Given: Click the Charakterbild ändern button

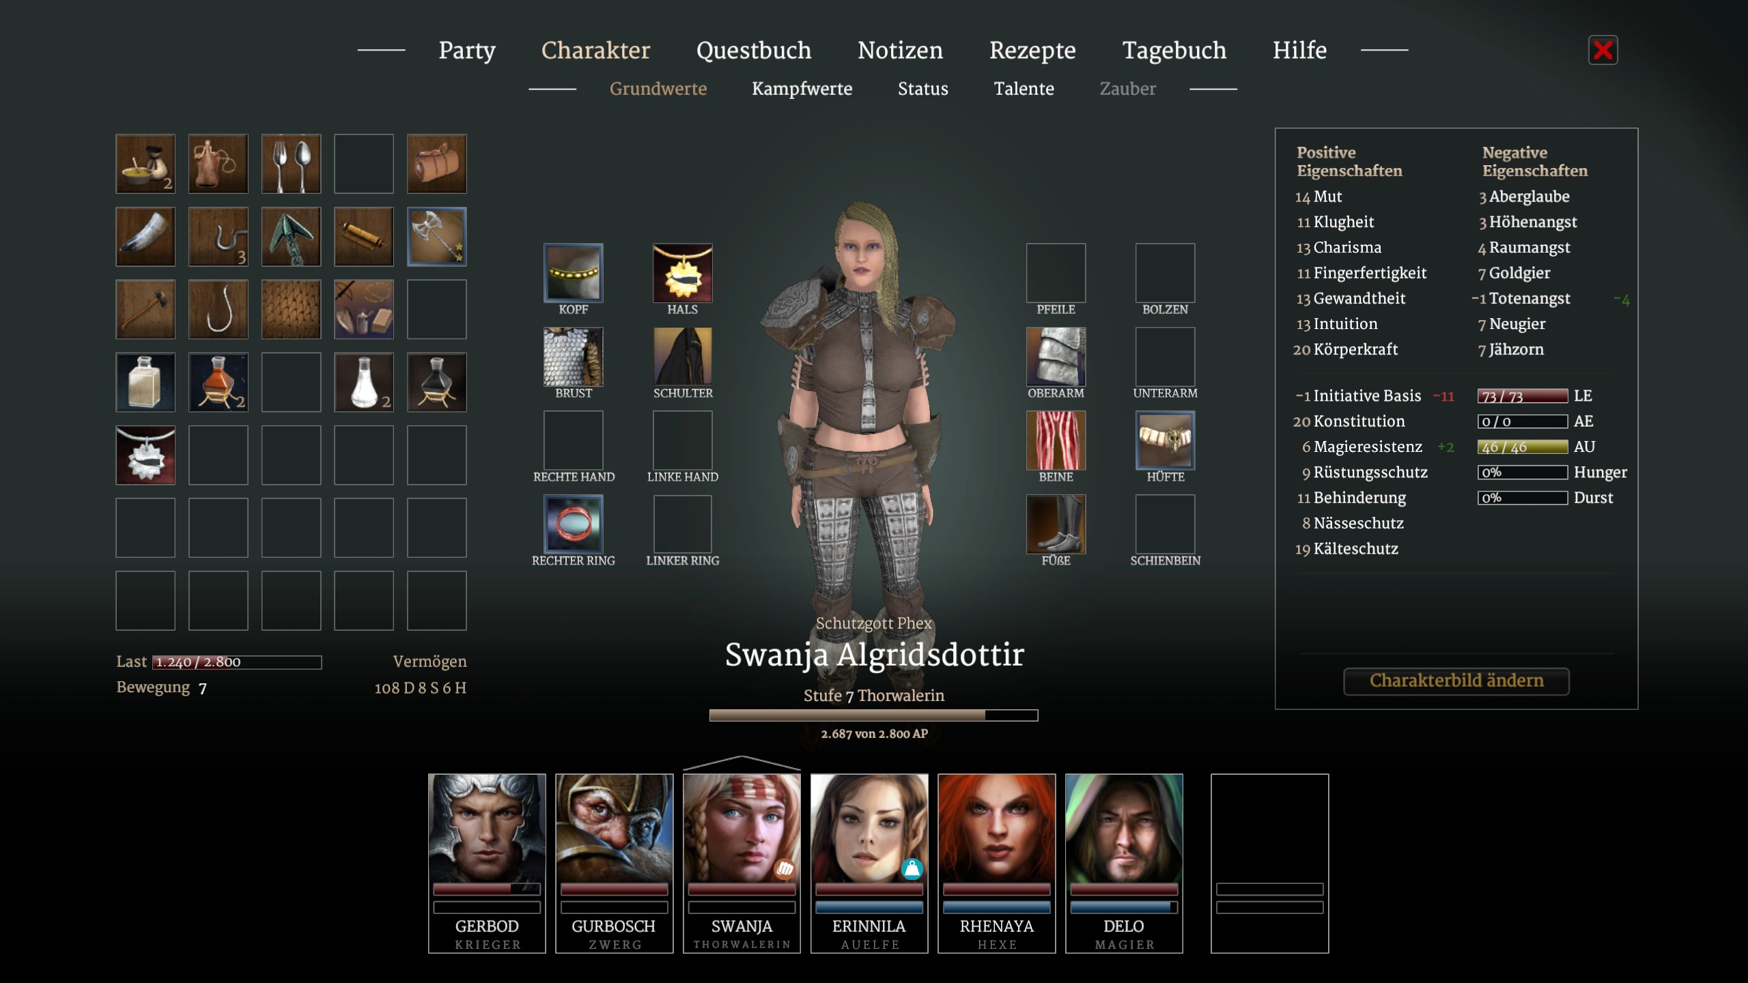Looking at the screenshot, I should pos(1456,681).
